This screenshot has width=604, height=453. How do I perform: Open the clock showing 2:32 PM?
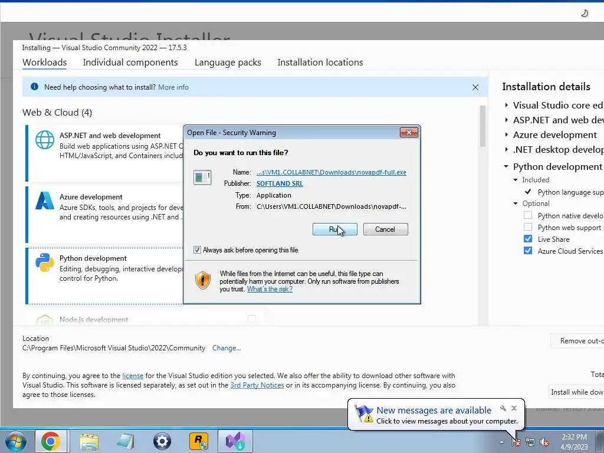click(x=574, y=441)
